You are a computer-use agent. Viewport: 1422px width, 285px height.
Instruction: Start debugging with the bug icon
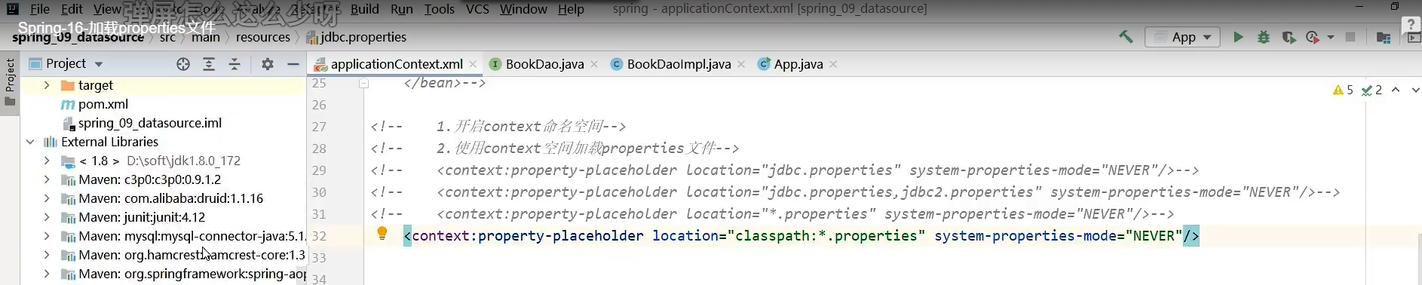coord(1264,37)
